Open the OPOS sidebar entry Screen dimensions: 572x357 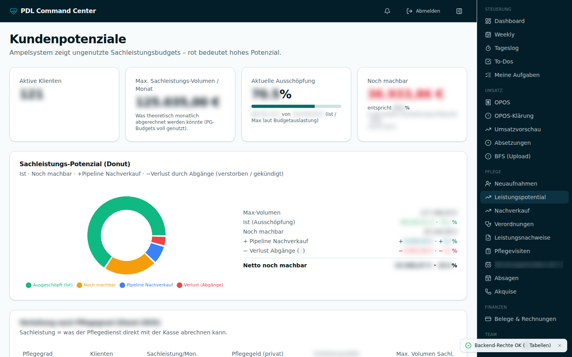[524, 102]
